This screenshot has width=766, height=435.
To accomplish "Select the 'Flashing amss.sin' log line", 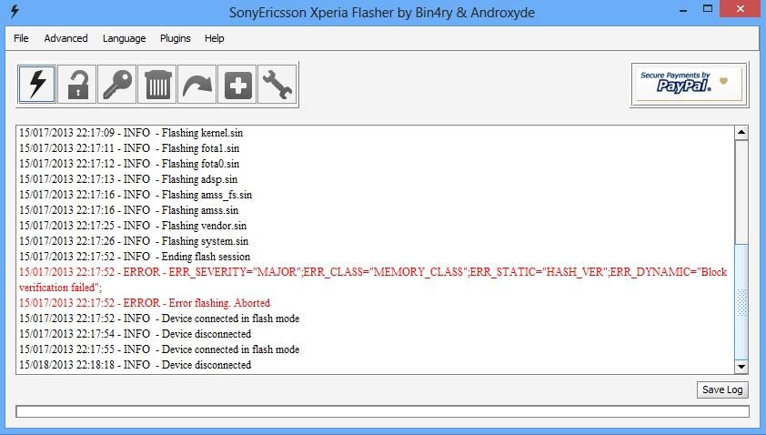I will (129, 210).
